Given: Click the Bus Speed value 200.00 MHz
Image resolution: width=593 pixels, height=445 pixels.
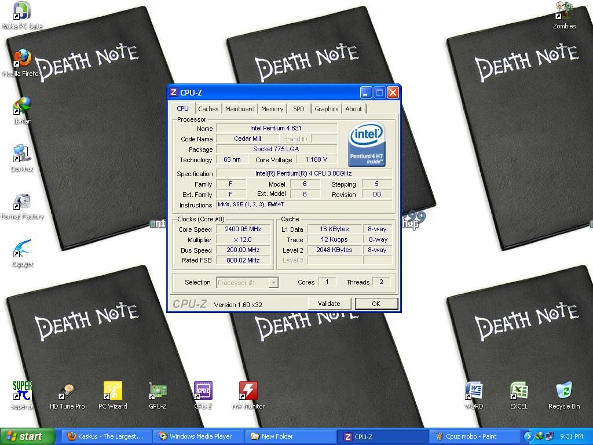Looking at the screenshot, I should click(x=243, y=250).
